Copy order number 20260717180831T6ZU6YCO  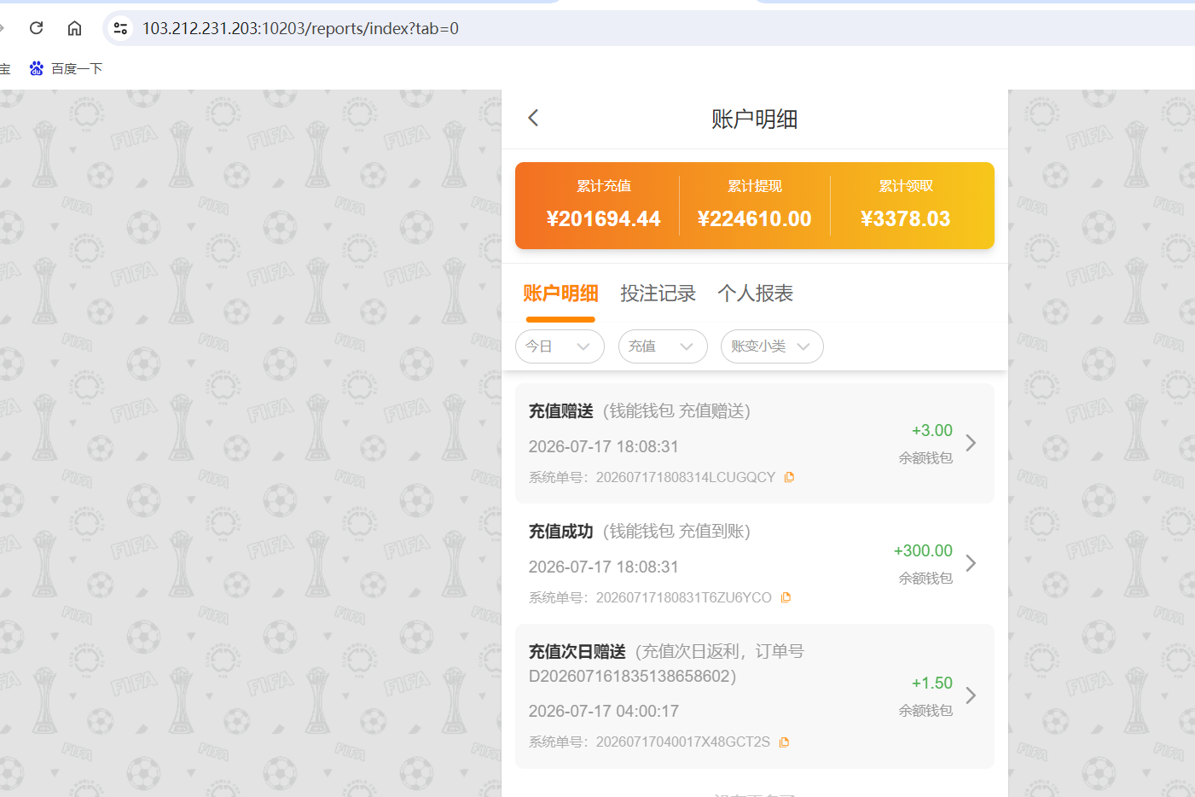(786, 597)
